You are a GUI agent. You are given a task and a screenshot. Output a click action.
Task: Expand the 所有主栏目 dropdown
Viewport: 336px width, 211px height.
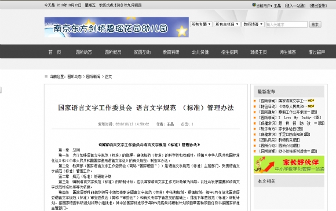point(227,24)
